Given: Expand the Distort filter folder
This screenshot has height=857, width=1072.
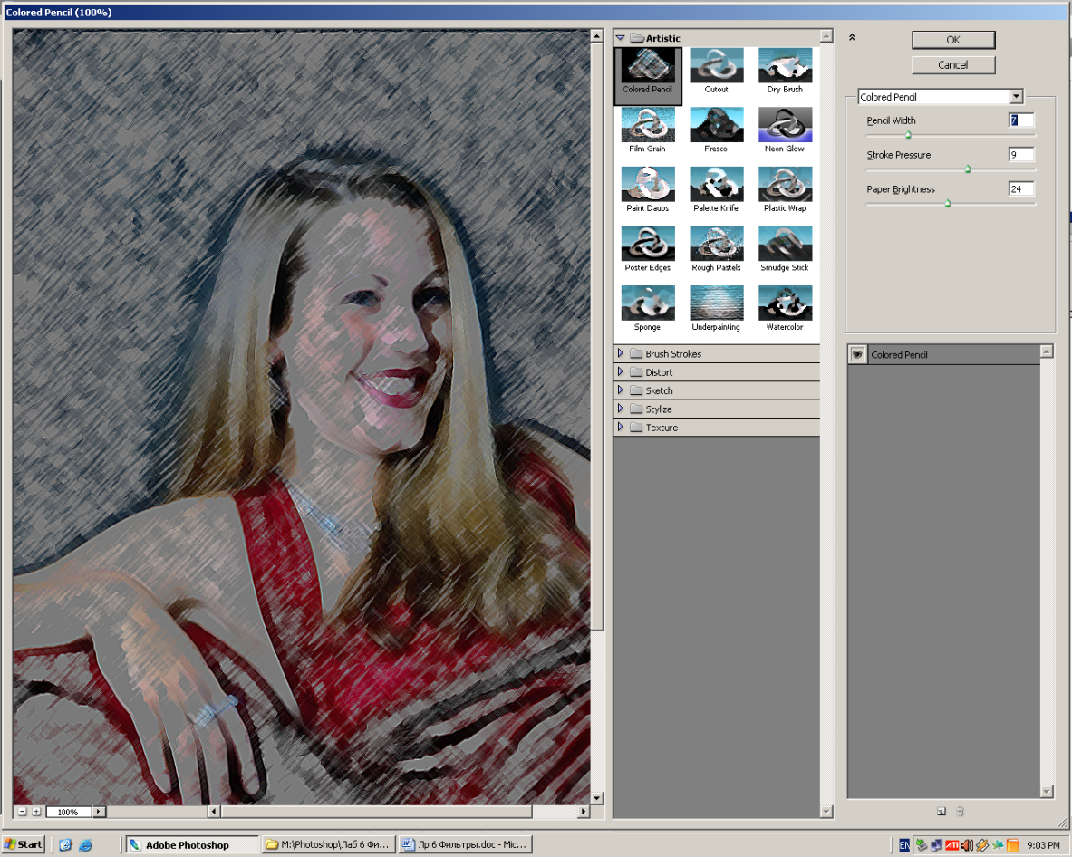Looking at the screenshot, I should tap(620, 371).
